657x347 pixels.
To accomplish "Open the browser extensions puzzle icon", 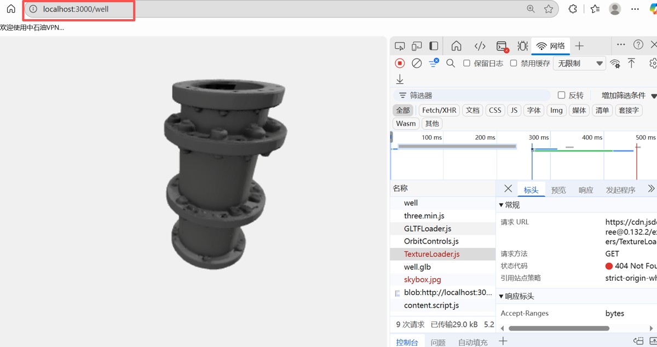I will (573, 9).
